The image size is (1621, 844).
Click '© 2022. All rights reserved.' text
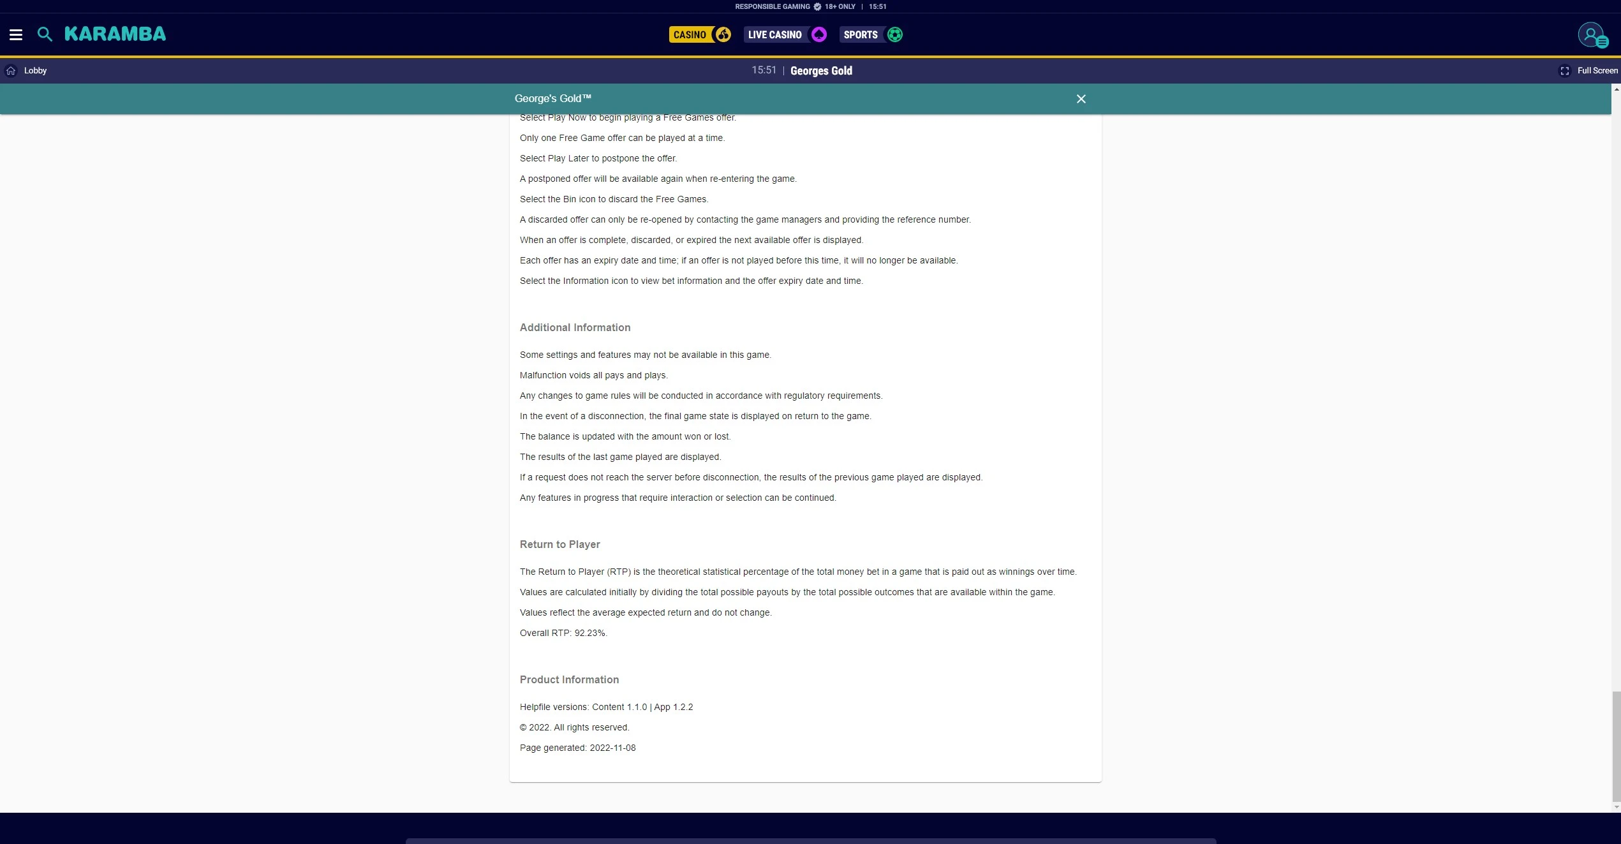pos(574,727)
